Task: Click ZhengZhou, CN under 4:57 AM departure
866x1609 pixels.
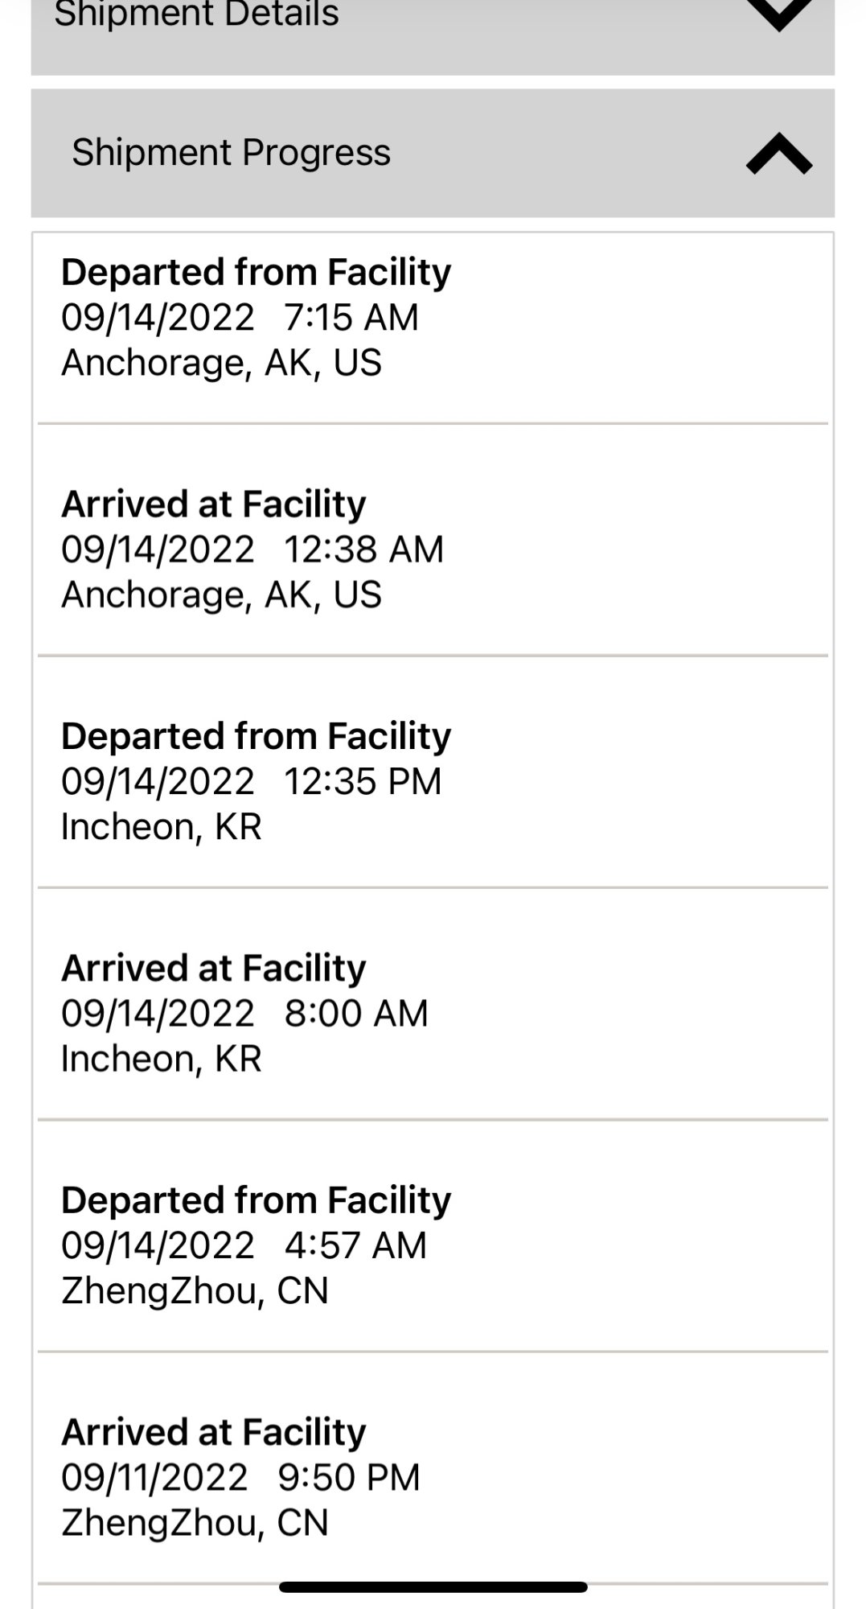Action: [195, 1290]
